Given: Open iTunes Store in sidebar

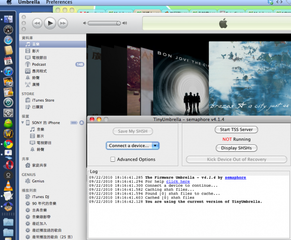Looking at the screenshot, I should tap(53, 100).
